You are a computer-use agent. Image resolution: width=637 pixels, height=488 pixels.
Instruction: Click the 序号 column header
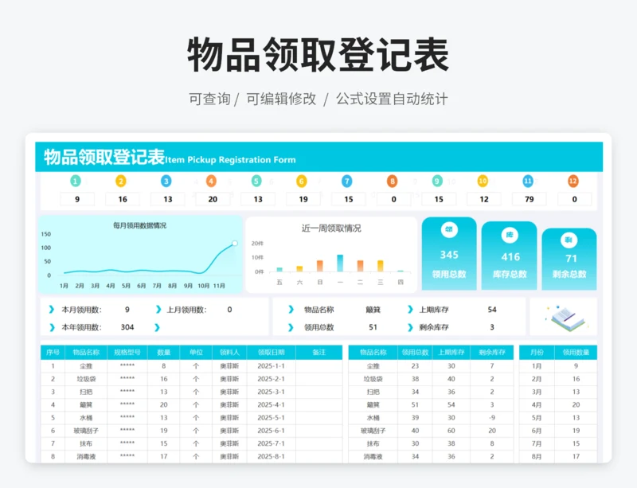tap(53, 353)
